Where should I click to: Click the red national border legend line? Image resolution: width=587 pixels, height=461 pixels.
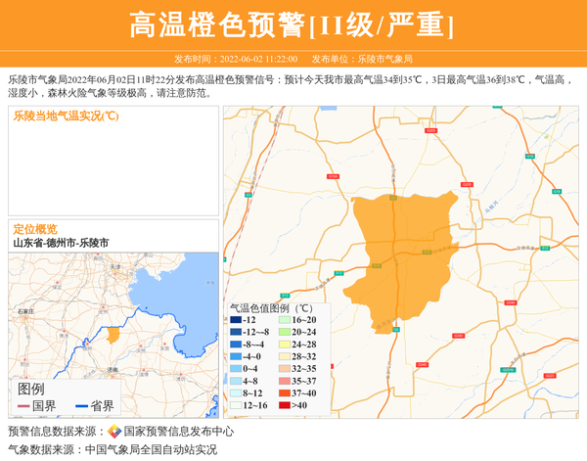[23, 406]
